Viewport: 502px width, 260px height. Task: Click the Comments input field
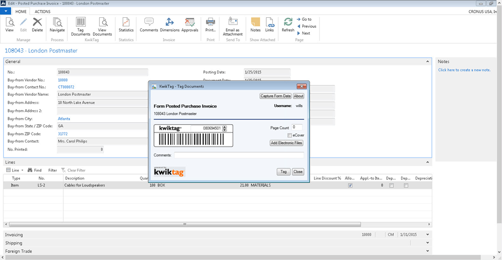(239, 155)
